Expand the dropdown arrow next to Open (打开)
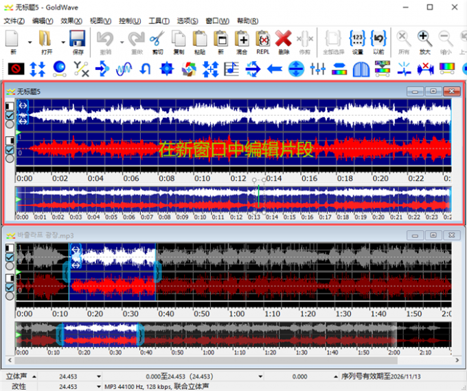Viewport: 467px width, 391px height. (x=63, y=41)
